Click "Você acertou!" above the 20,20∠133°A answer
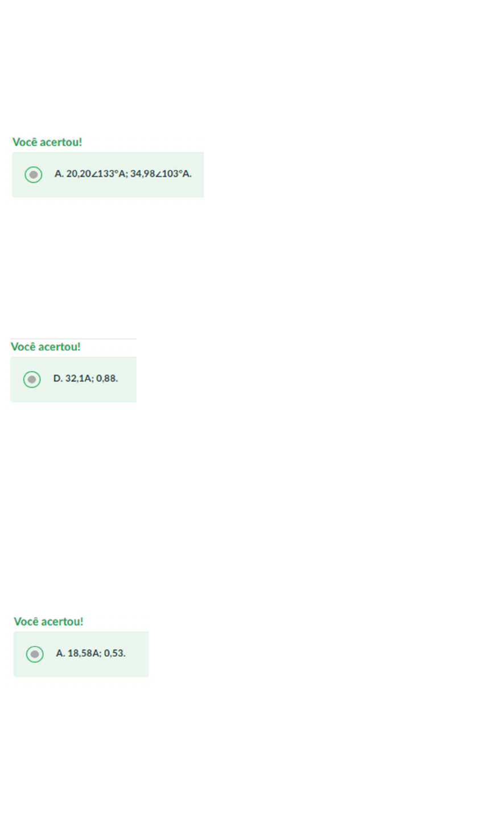487x814 pixels. [47, 142]
